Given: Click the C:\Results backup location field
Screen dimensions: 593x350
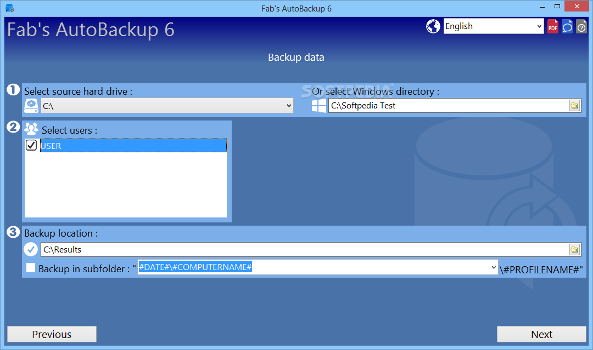Looking at the screenshot, I should [x=305, y=249].
